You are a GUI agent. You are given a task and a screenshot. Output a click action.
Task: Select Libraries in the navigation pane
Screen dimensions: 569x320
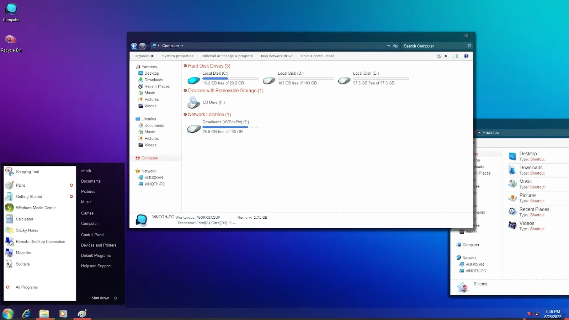point(149,119)
